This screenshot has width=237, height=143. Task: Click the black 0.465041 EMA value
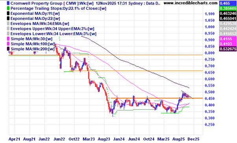[x=228, y=18]
